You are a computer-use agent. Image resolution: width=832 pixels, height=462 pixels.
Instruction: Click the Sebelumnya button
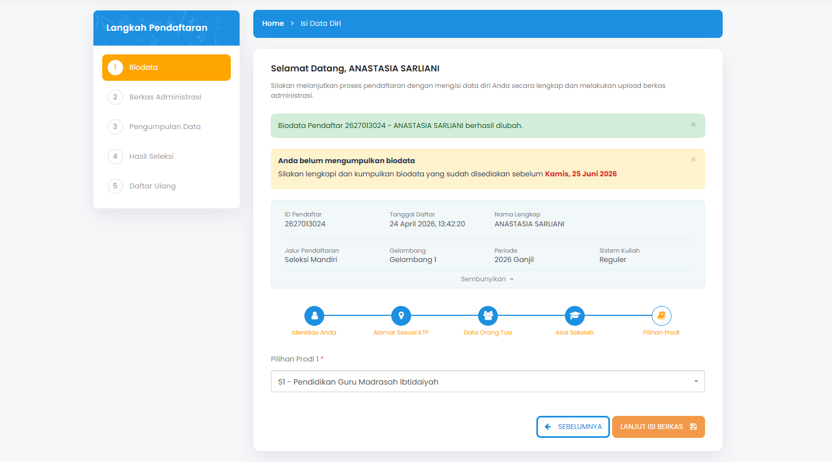point(573,427)
